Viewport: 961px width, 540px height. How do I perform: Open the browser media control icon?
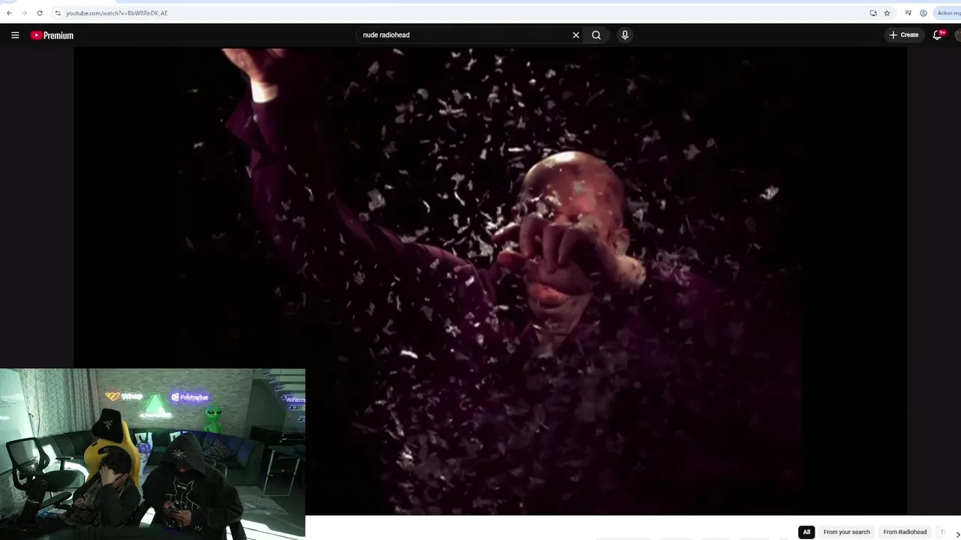coord(908,13)
